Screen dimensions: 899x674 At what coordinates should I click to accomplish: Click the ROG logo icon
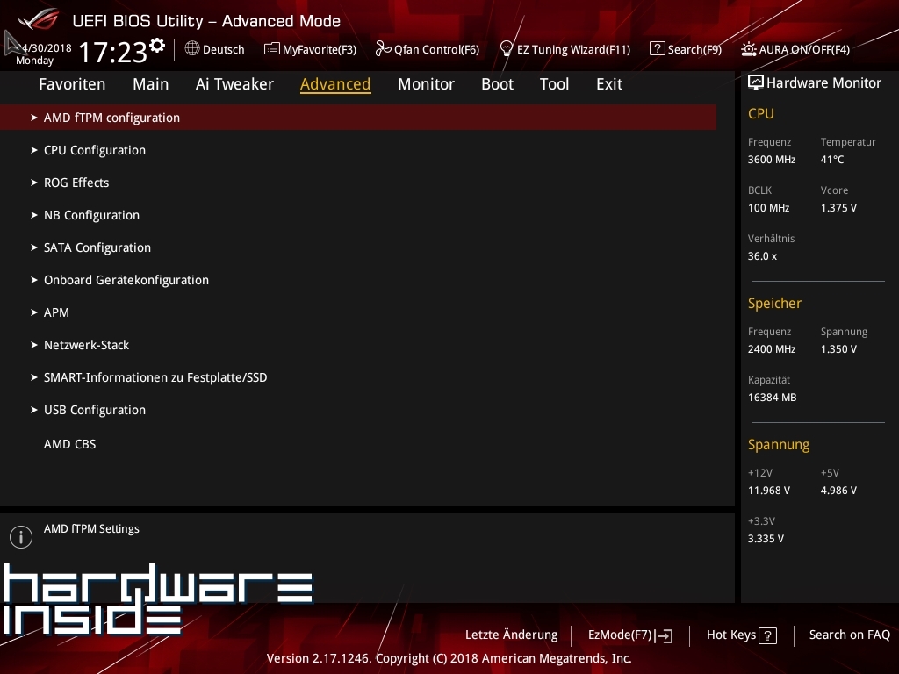[x=39, y=19]
